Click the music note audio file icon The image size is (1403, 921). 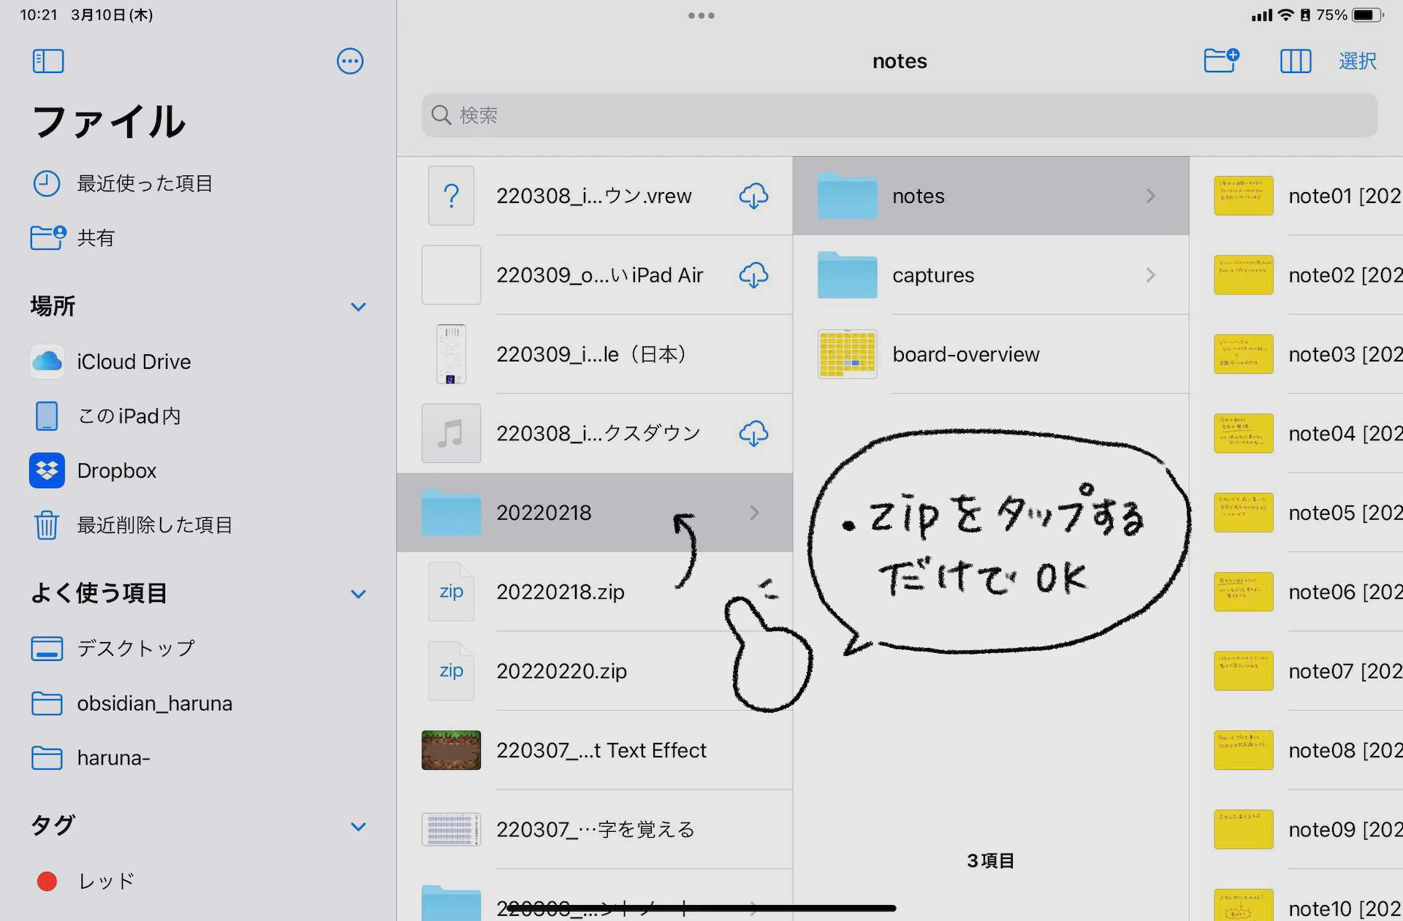click(451, 434)
